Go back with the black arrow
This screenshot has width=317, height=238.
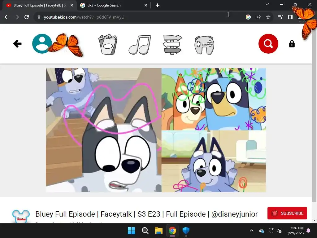(17, 44)
